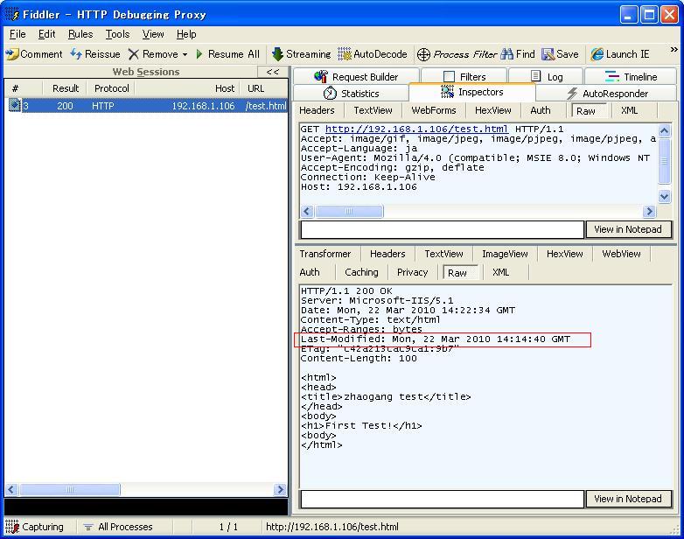Click response View in Notepad button
684x539 pixels.
click(x=628, y=499)
